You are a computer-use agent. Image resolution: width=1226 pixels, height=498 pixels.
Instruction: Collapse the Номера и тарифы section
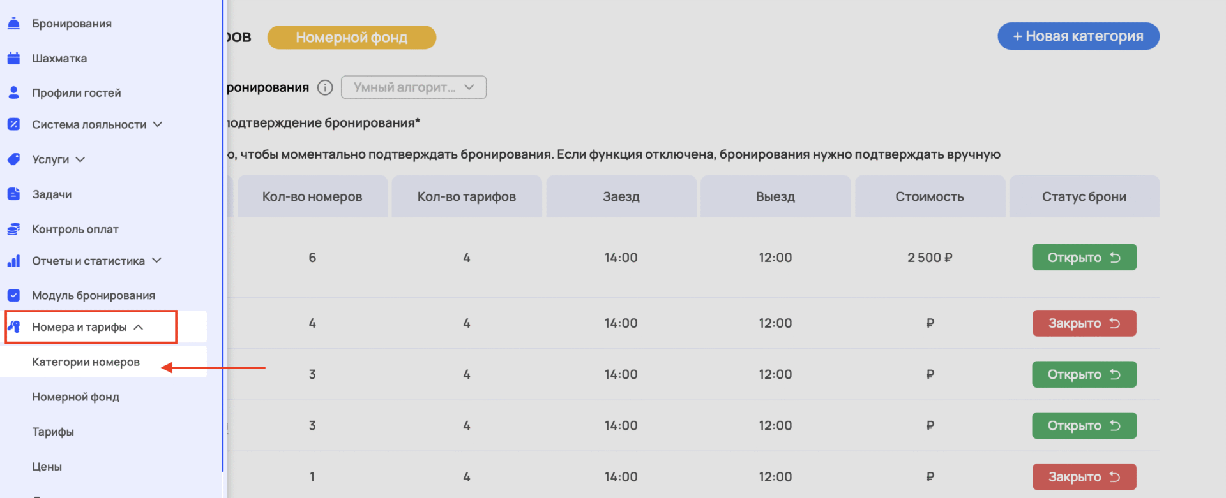coord(139,327)
